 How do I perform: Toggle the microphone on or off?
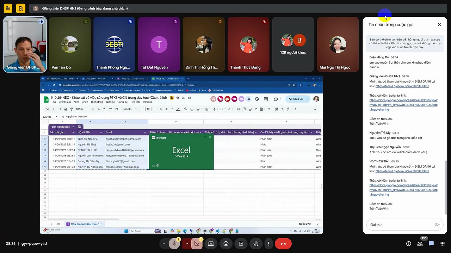click(x=174, y=244)
